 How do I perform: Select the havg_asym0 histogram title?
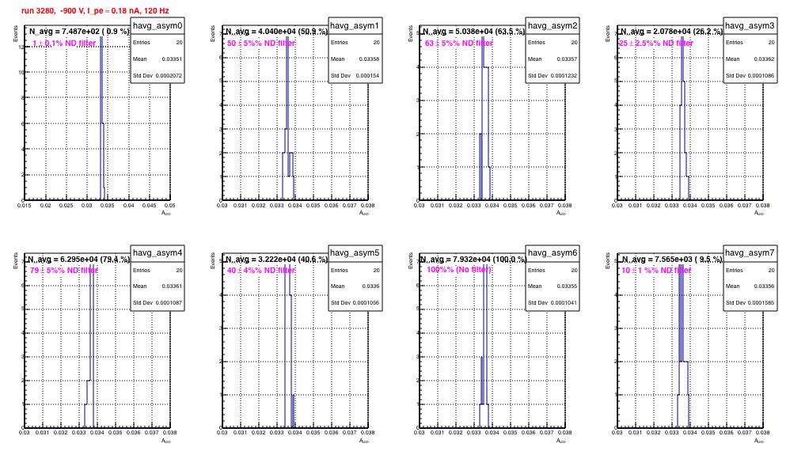point(158,25)
